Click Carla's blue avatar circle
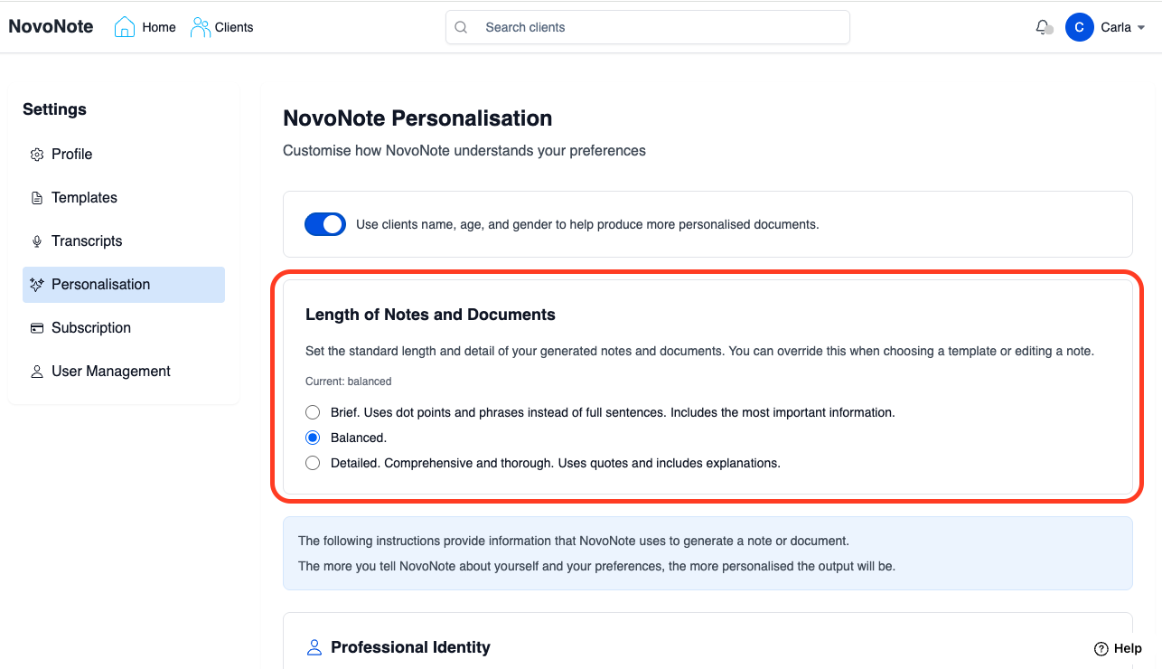The width and height of the screenshot is (1162, 669). point(1080,27)
